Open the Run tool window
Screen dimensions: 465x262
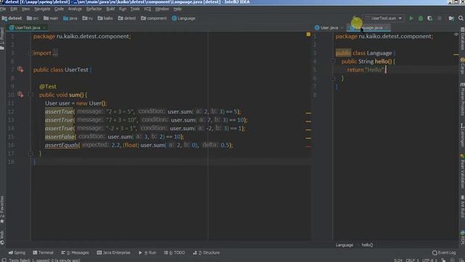pos(147,253)
